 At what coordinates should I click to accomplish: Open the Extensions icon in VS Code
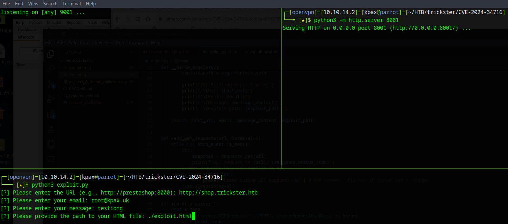(51, 115)
